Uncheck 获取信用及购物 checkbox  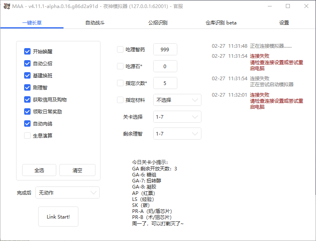27,99
